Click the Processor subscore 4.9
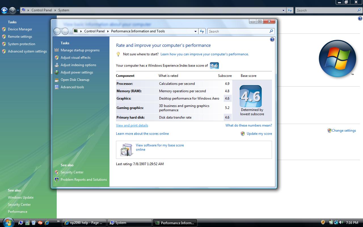 pos(227,84)
